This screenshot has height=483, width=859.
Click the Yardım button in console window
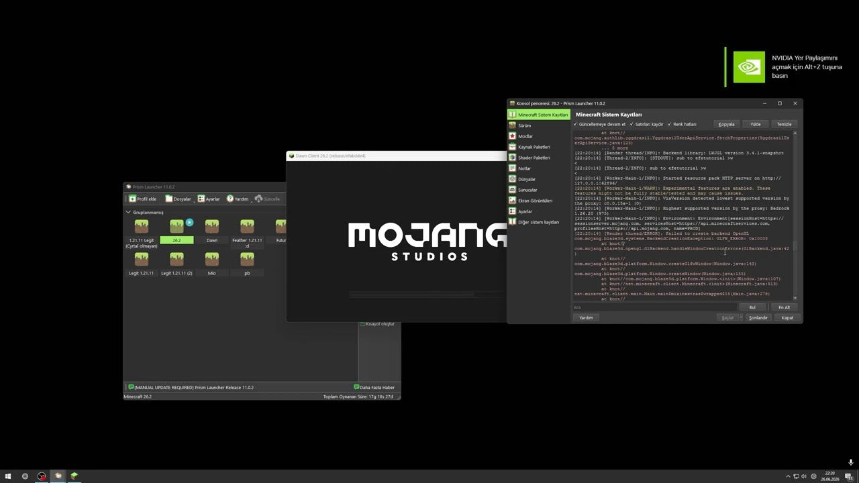pos(586,317)
